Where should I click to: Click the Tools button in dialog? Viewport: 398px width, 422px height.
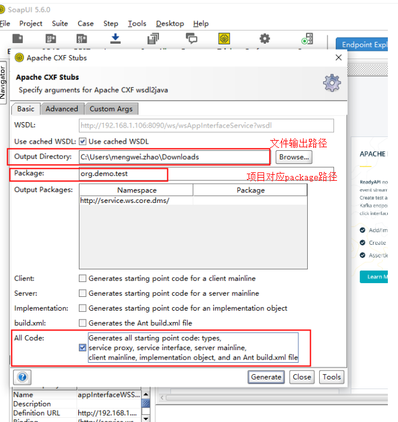point(332,377)
